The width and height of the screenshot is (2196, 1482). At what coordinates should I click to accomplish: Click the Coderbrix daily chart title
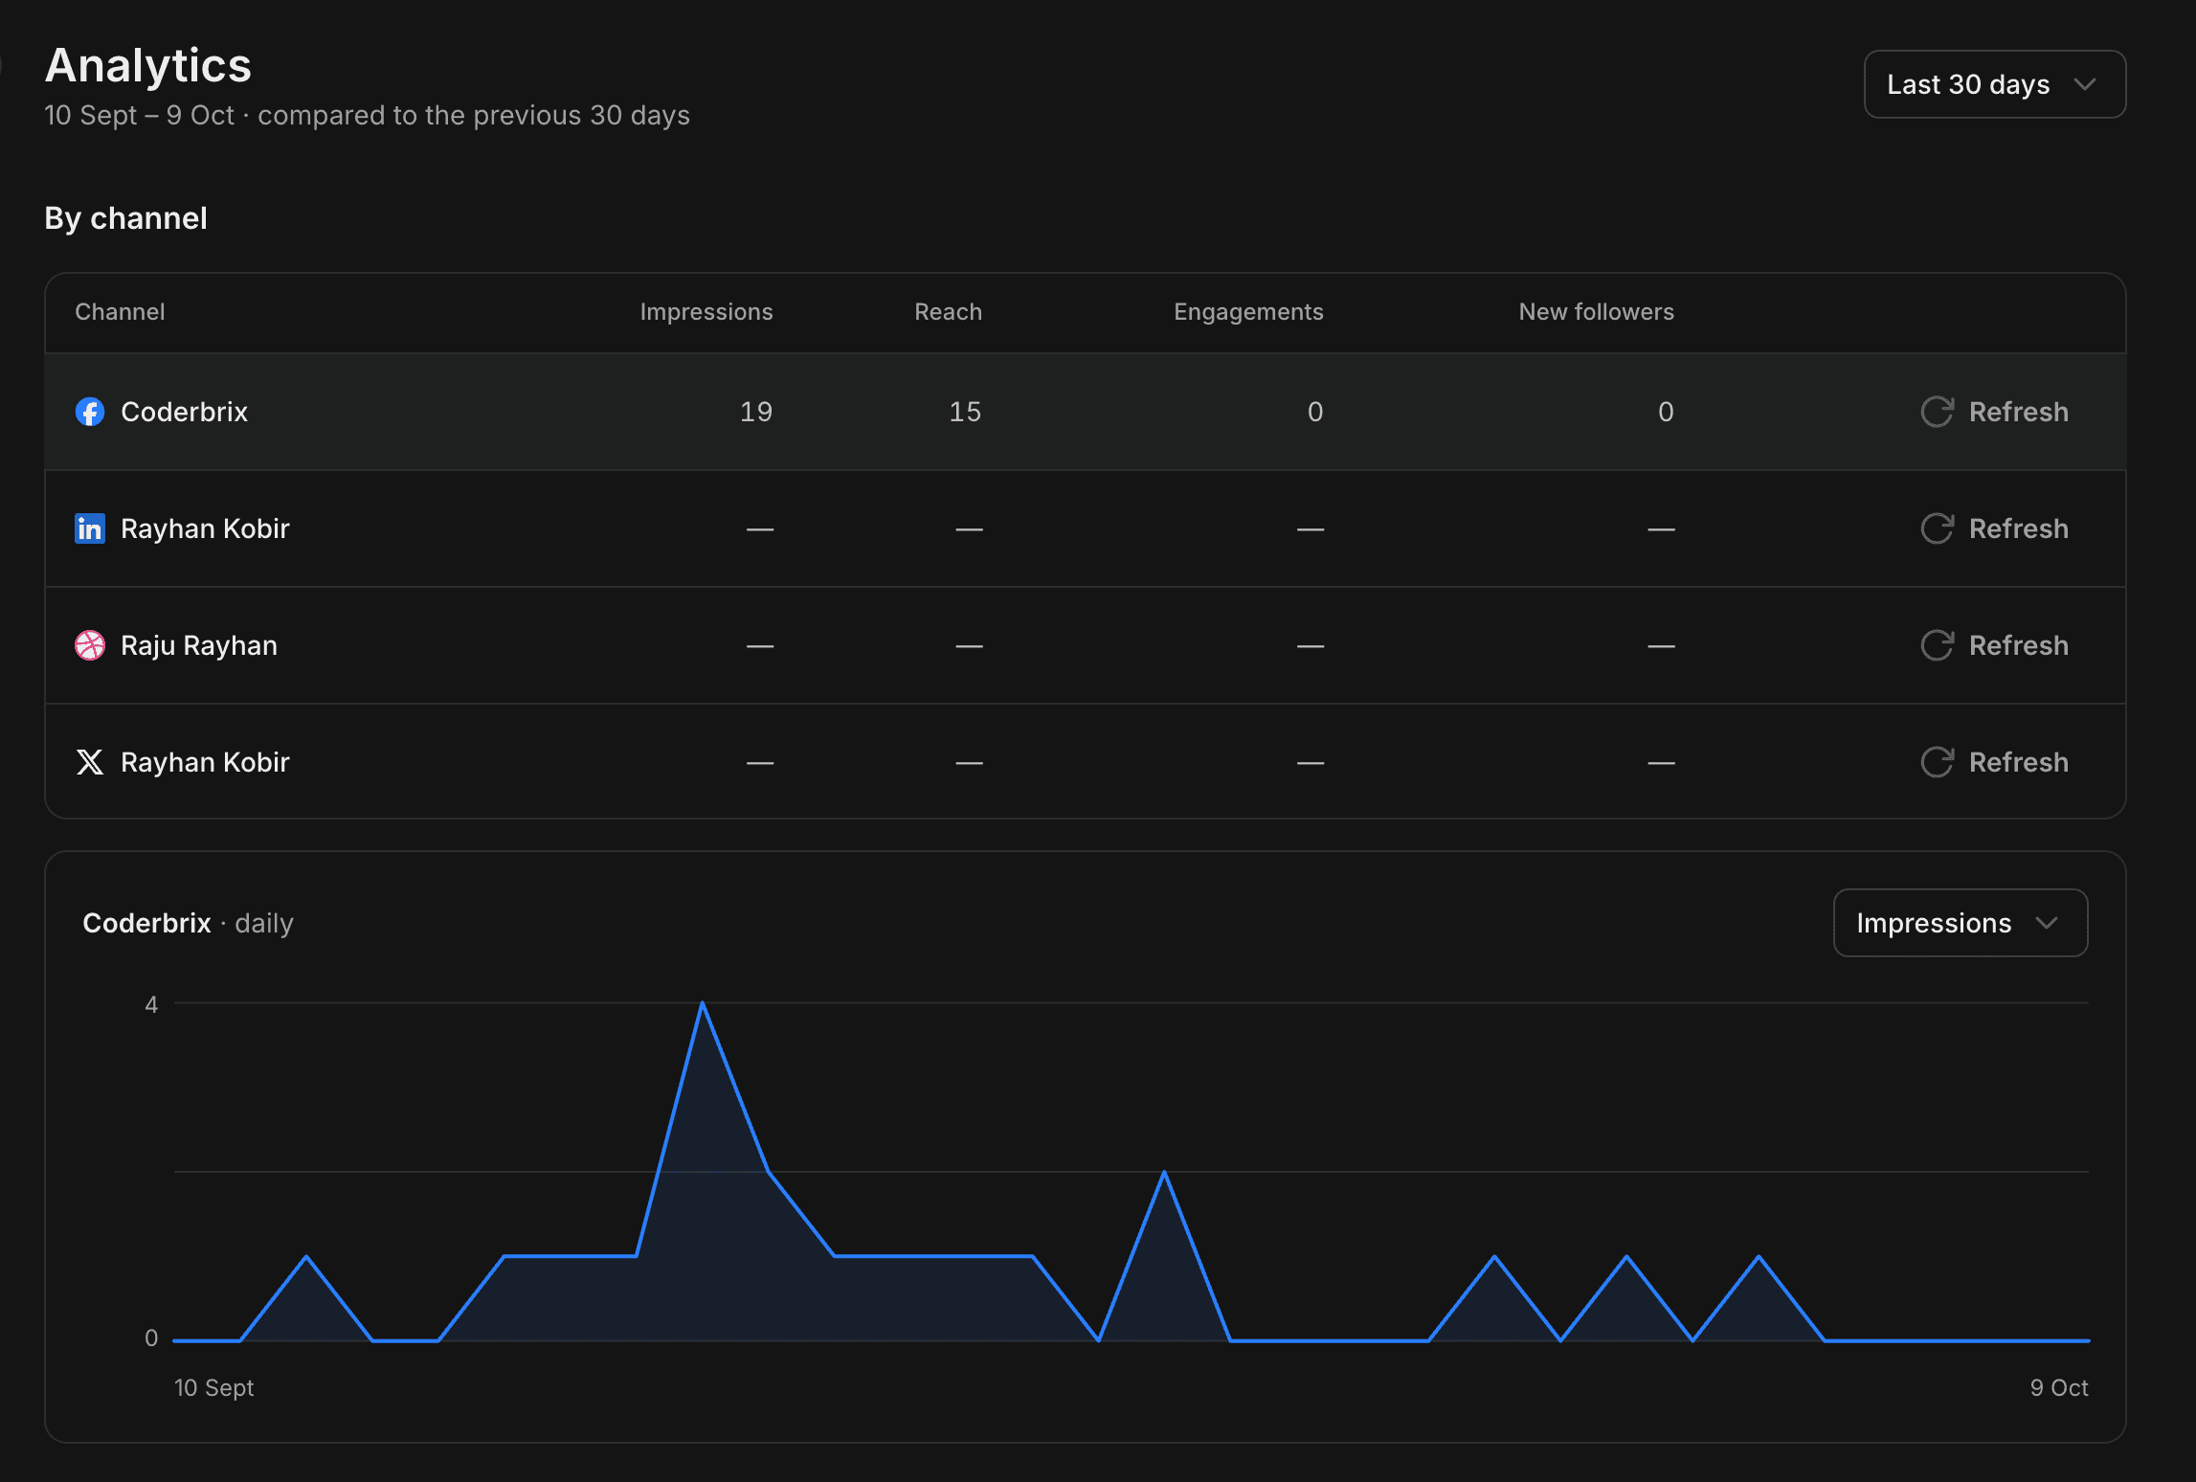pos(188,923)
